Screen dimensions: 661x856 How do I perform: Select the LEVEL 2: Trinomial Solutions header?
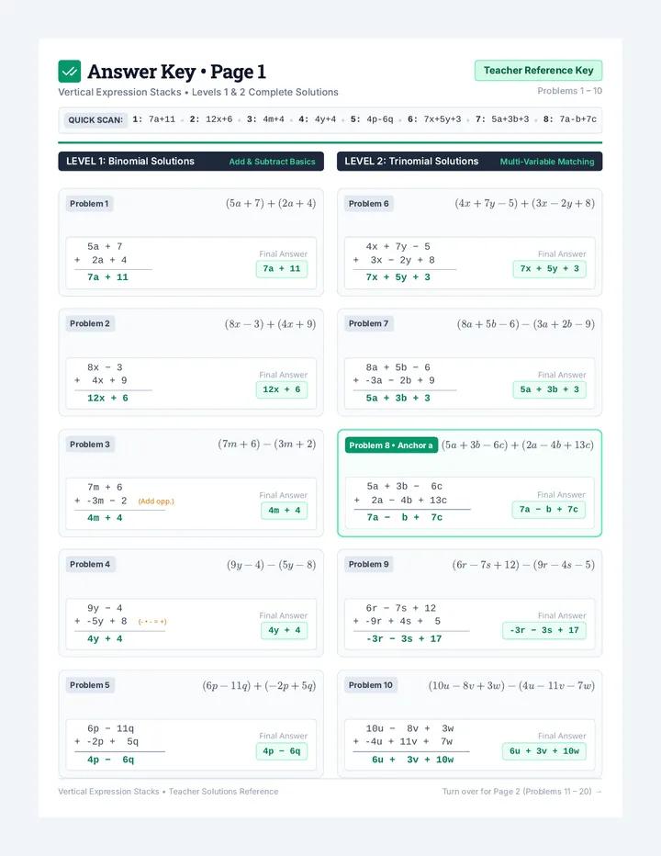click(469, 161)
